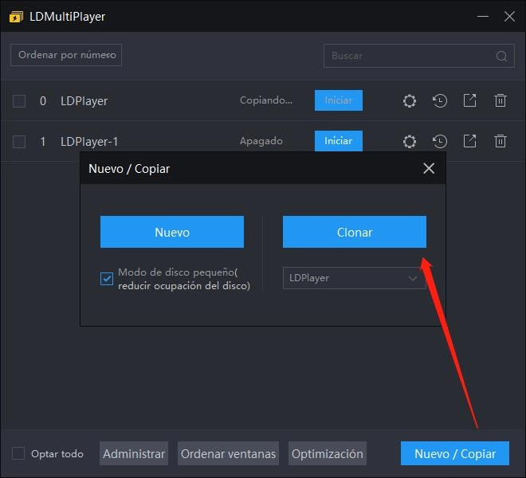Focus the Buscar search field
Viewport: 526px width, 478px height.
click(x=419, y=56)
